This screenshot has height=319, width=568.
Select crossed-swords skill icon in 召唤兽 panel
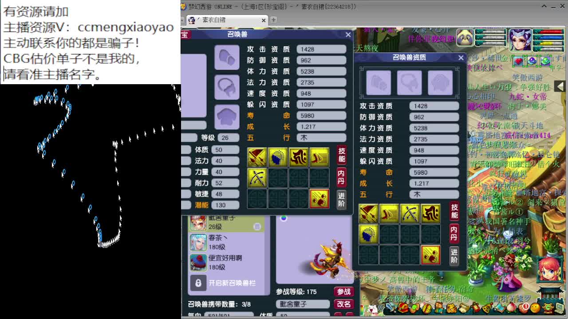257,178
